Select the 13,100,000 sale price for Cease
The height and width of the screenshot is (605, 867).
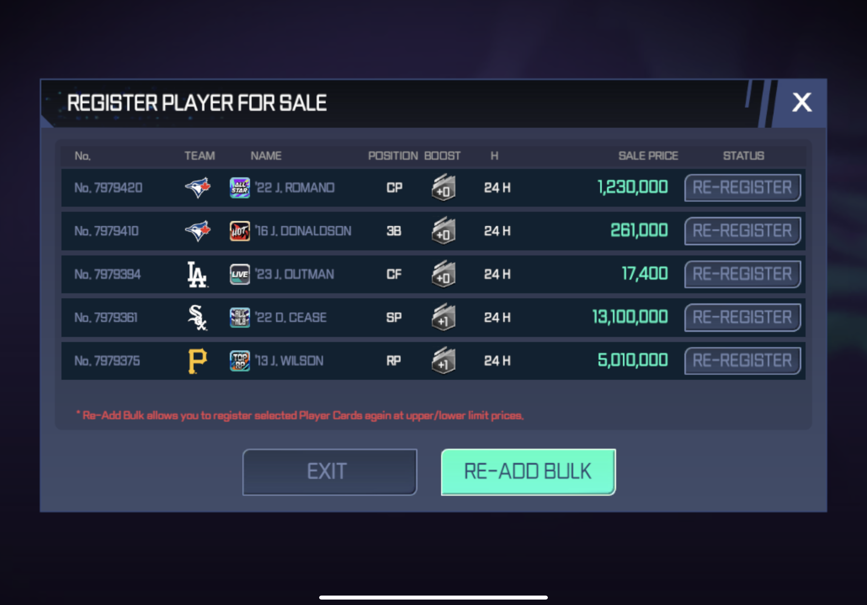pyautogui.click(x=630, y=317)
